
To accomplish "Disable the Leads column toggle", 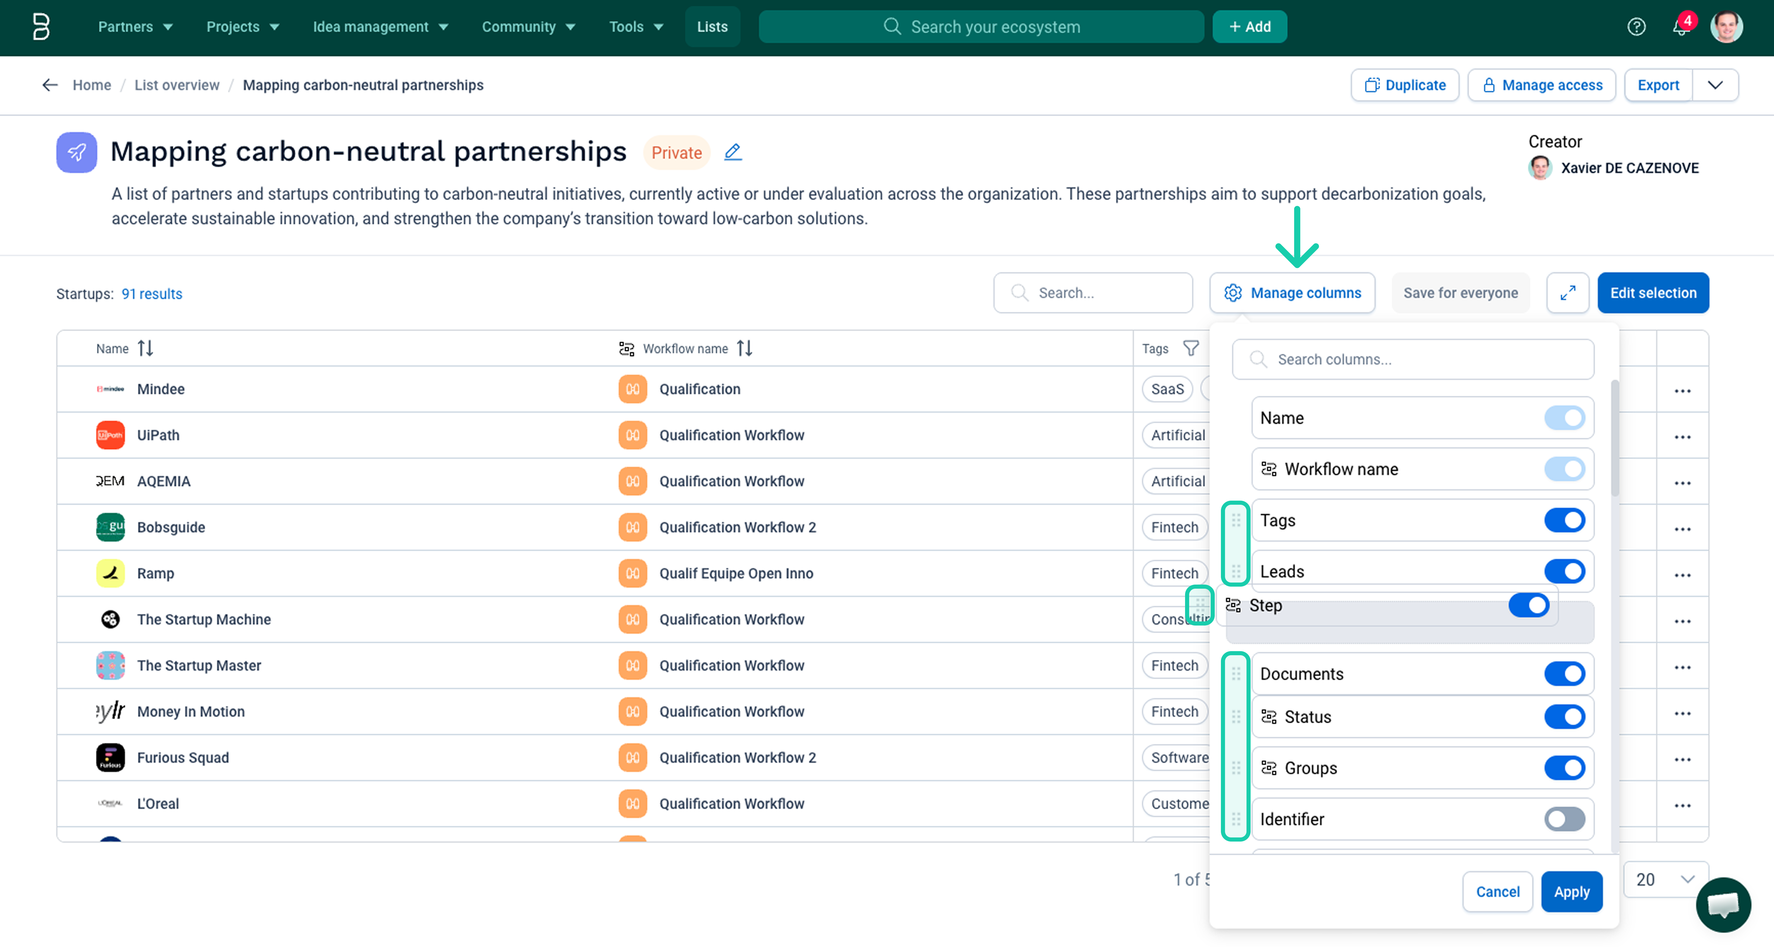I will point(1565,571).
